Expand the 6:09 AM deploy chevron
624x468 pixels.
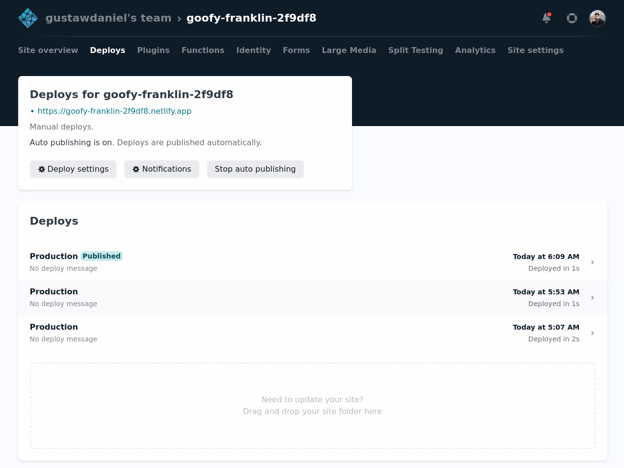pos(593,262)
